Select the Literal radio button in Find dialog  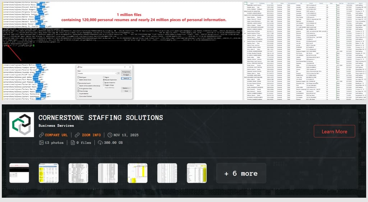104,77
